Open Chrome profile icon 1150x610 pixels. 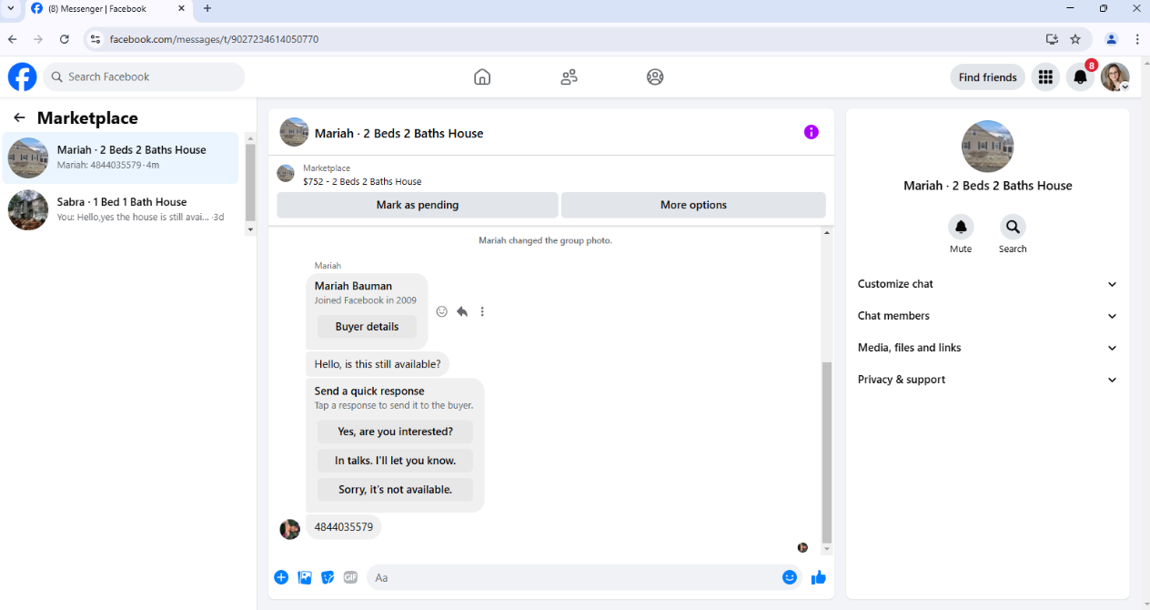click(1111, 39)
